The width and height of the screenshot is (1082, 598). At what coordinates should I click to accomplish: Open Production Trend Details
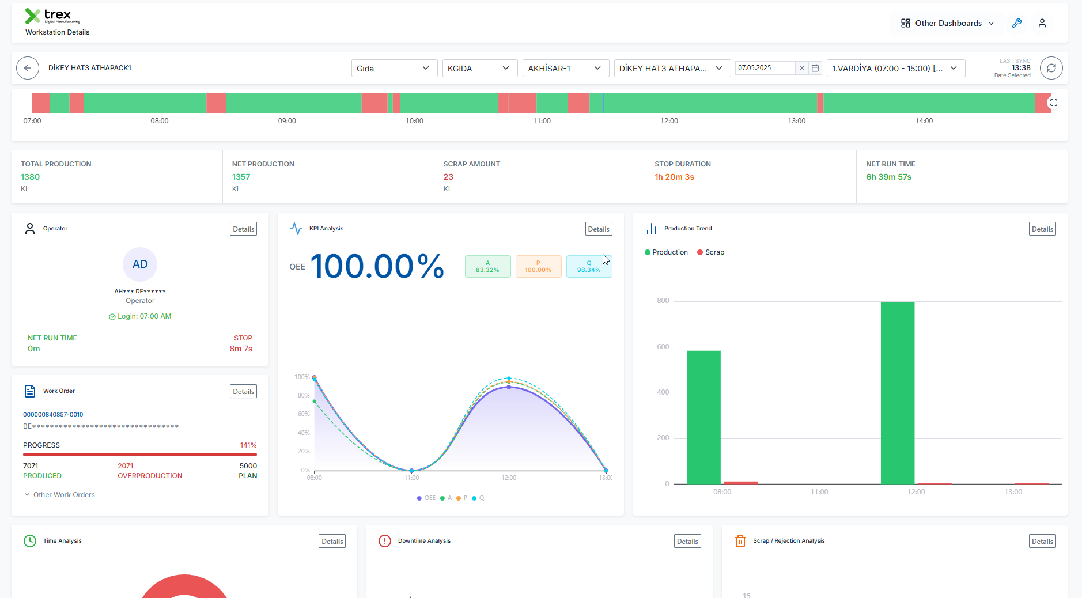[1042, 229]
